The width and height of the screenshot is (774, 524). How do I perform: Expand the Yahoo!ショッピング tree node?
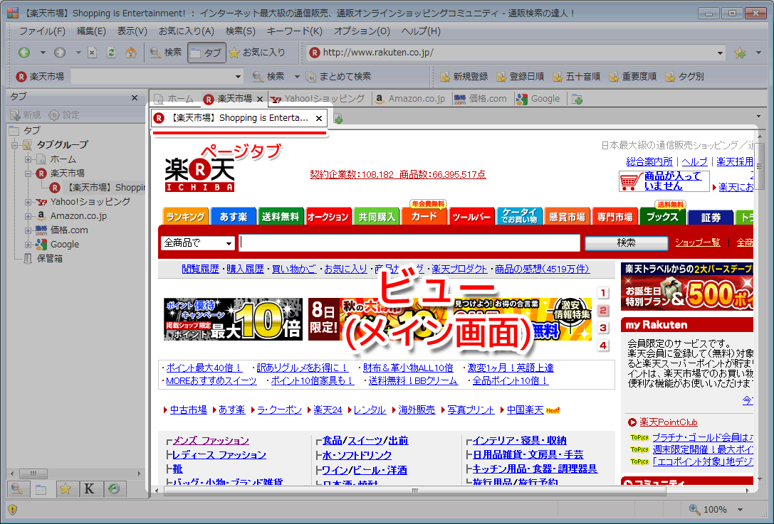click(28, 202)
